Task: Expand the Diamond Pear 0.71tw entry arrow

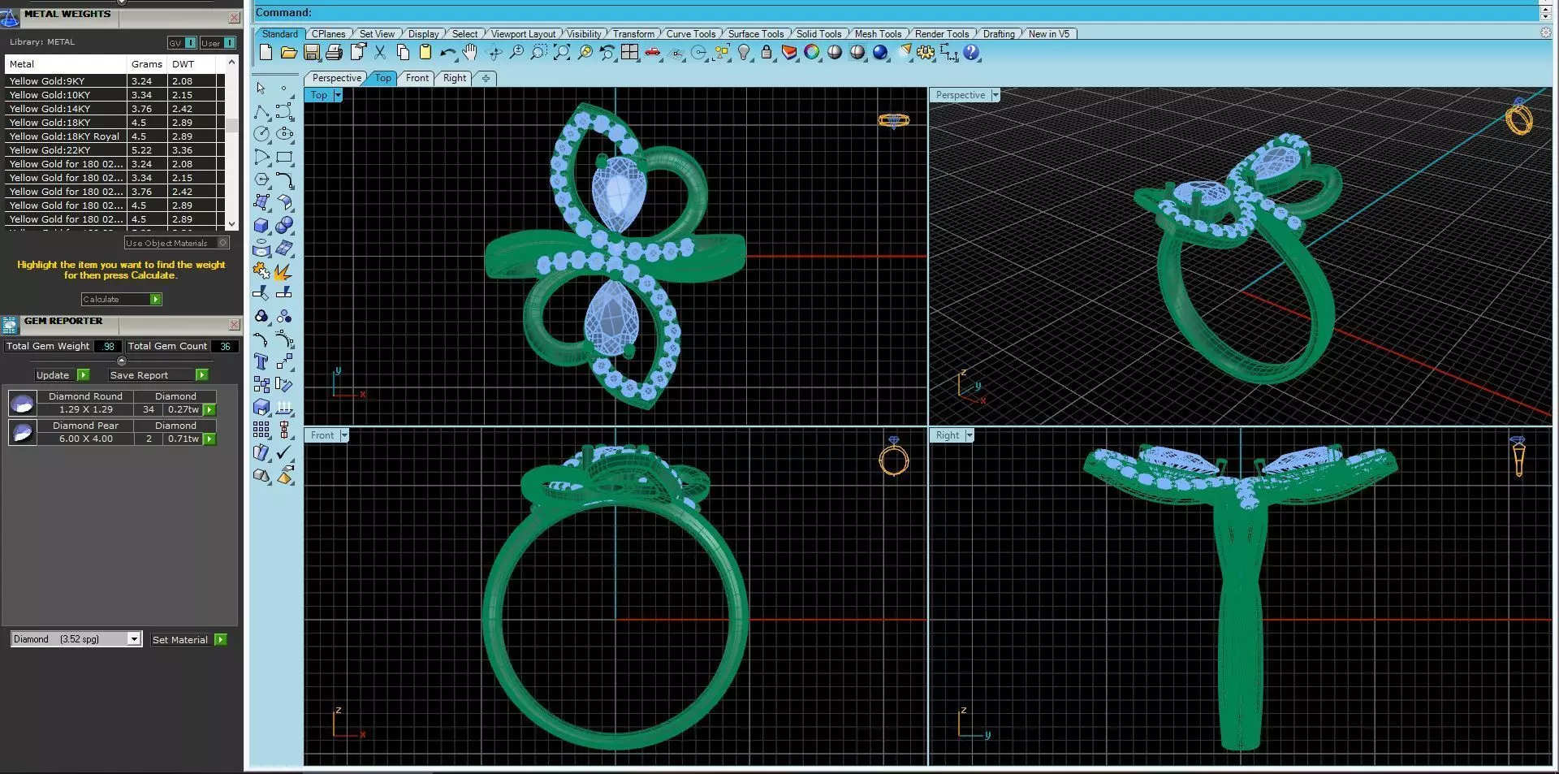Action: [209, 439]
